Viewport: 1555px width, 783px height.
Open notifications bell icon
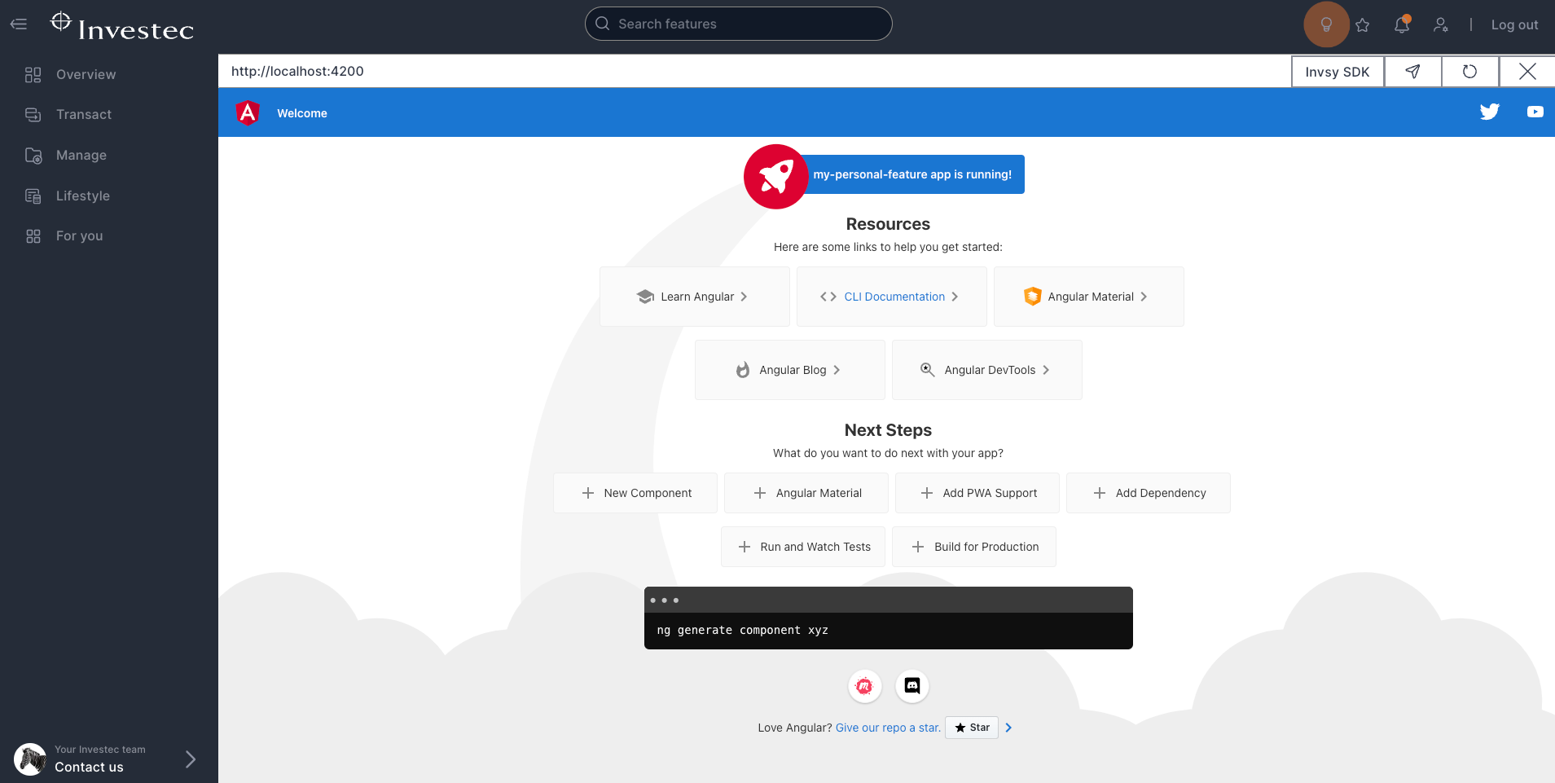(x=1401, y=25)
